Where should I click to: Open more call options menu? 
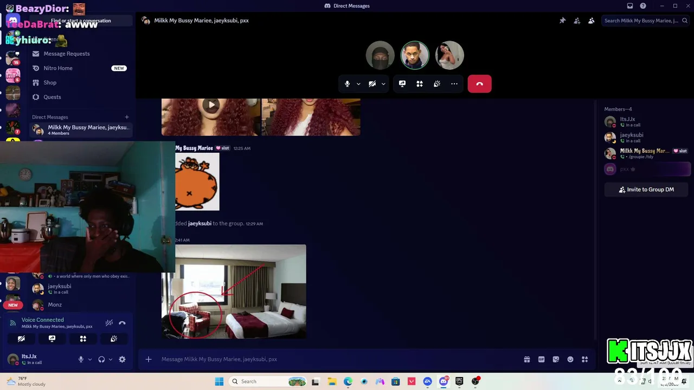pyautogui.click(x=454, y=84)
